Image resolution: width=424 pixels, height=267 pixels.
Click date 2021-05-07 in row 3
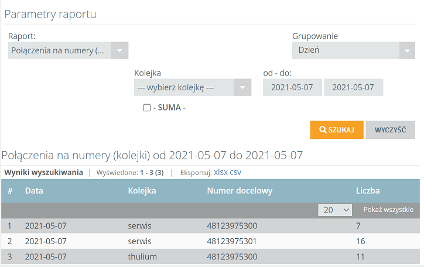pos(46,256)
